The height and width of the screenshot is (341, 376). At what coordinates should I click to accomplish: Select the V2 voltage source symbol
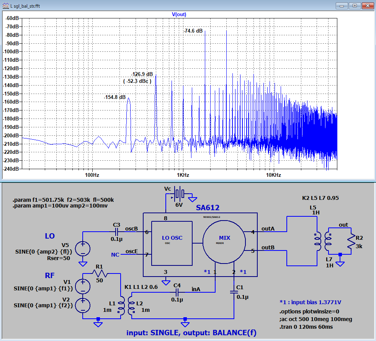pyautogui.click(x=83, y=305)
